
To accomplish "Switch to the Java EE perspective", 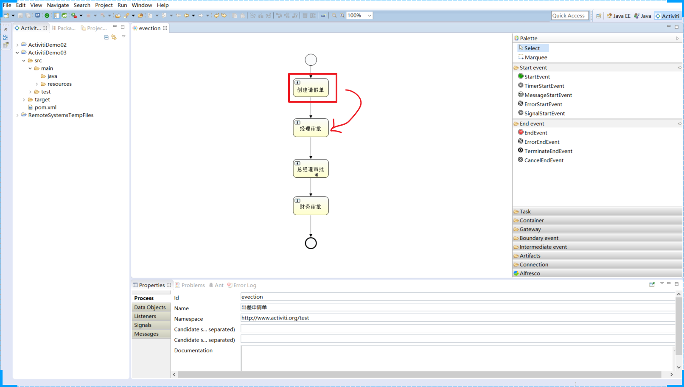I will click(618, 16).
